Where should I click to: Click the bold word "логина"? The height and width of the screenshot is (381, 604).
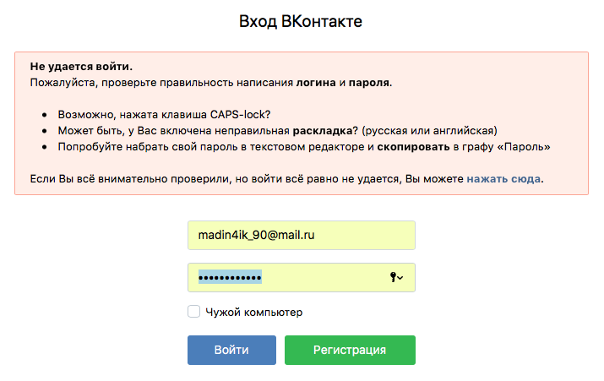[316, 83]
